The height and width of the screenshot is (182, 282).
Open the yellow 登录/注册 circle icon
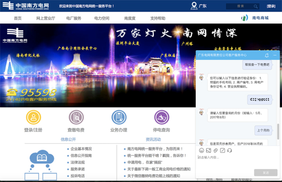(x=33, y=117)
